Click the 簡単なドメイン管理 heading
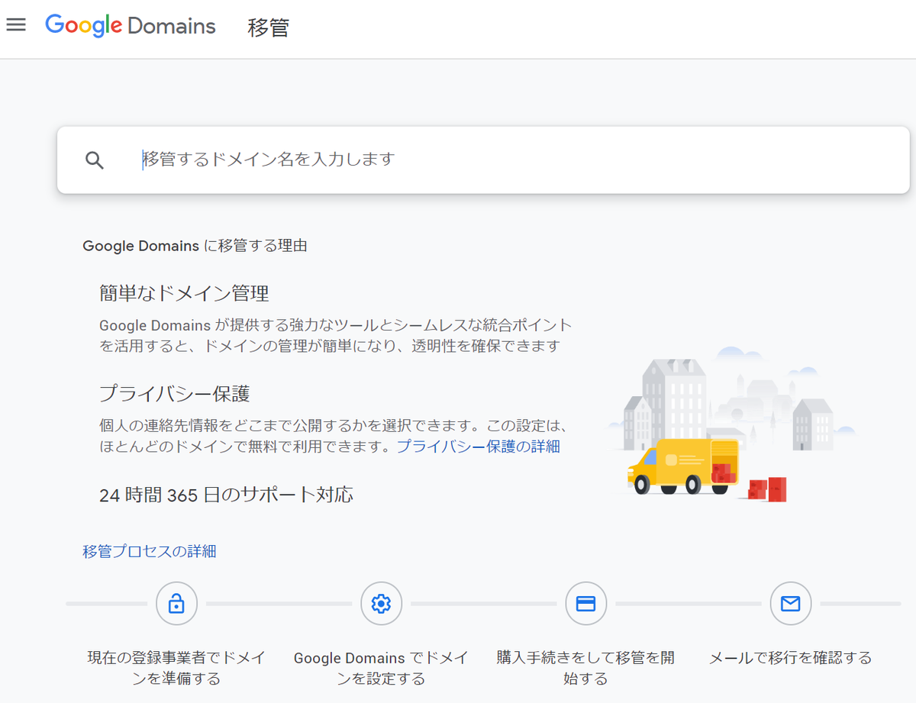This screenshot has height=703, width=916. click(x=184, y=293)
